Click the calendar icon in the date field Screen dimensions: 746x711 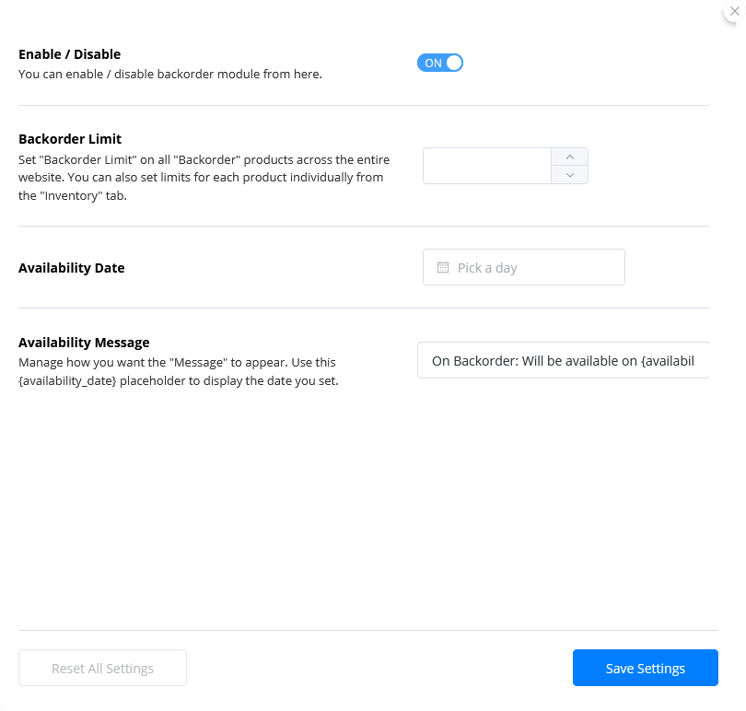(x=443, y=267)
